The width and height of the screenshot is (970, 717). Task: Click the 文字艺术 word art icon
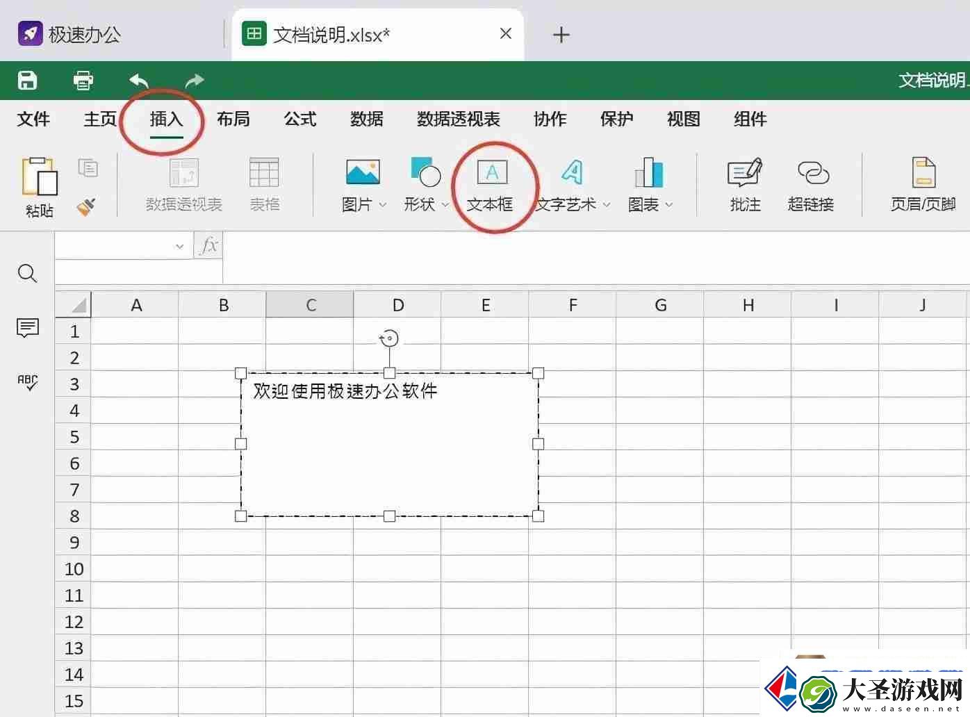coord(572,172)
